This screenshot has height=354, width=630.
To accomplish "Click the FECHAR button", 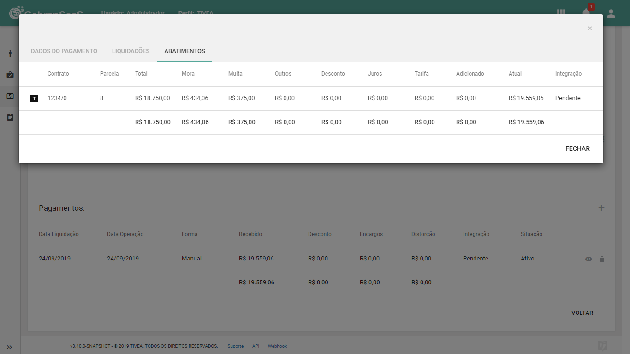I will (x=578, y=148).
